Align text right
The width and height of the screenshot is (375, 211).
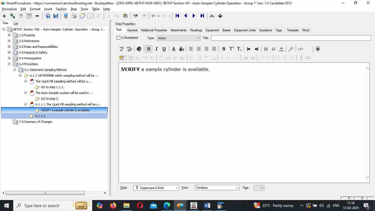206,49
